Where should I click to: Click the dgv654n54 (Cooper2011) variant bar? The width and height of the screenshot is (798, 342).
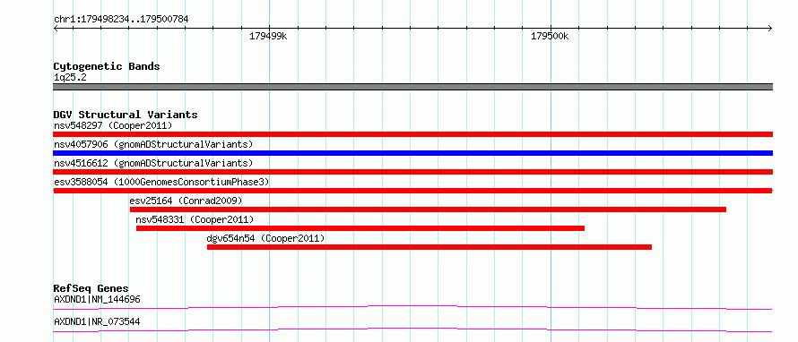pyautogui.click(x=429, y=247)
